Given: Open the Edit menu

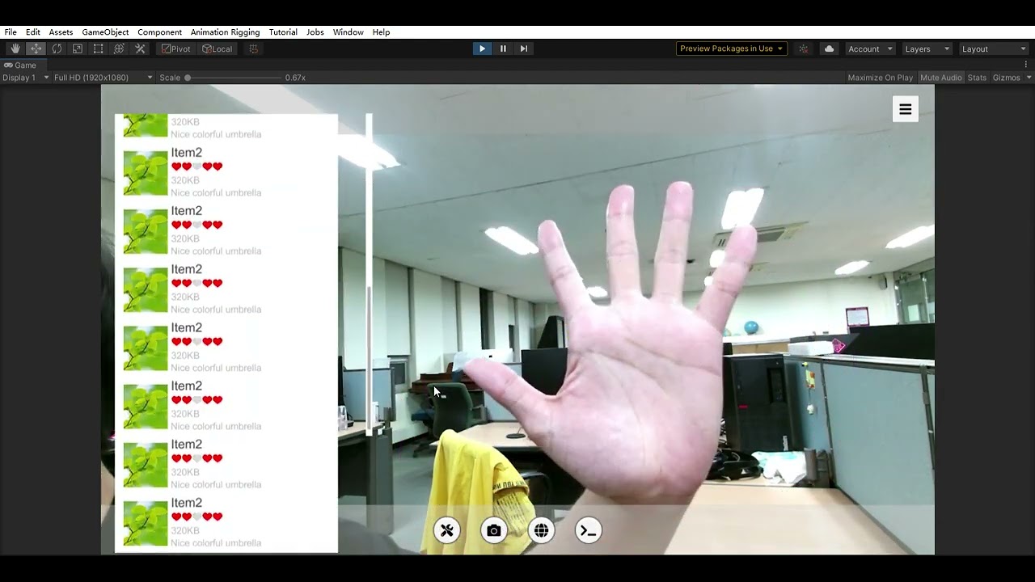Looking at the screenshot, I should (33, 32).
